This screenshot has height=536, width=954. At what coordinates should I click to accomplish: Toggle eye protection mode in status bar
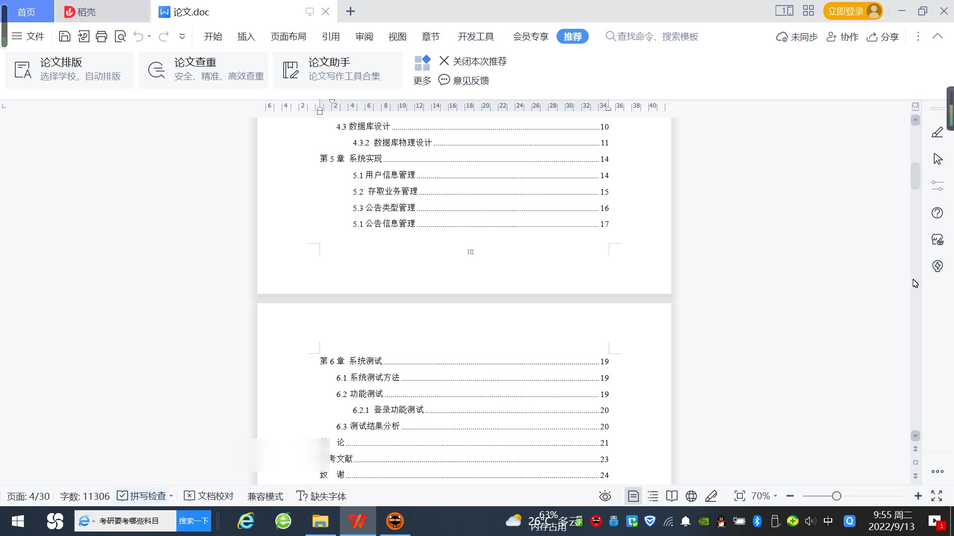pos(605,496)
